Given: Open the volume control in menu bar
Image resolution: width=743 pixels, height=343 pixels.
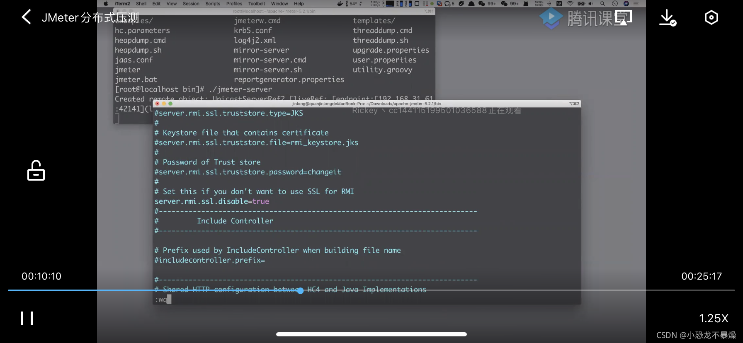Looking at the screenshot, I should pyautogui.click(x=590, y=4).
